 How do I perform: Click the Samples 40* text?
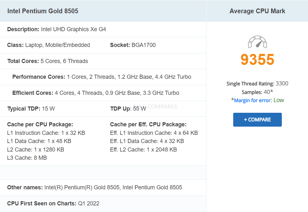[x=257, y=92]
